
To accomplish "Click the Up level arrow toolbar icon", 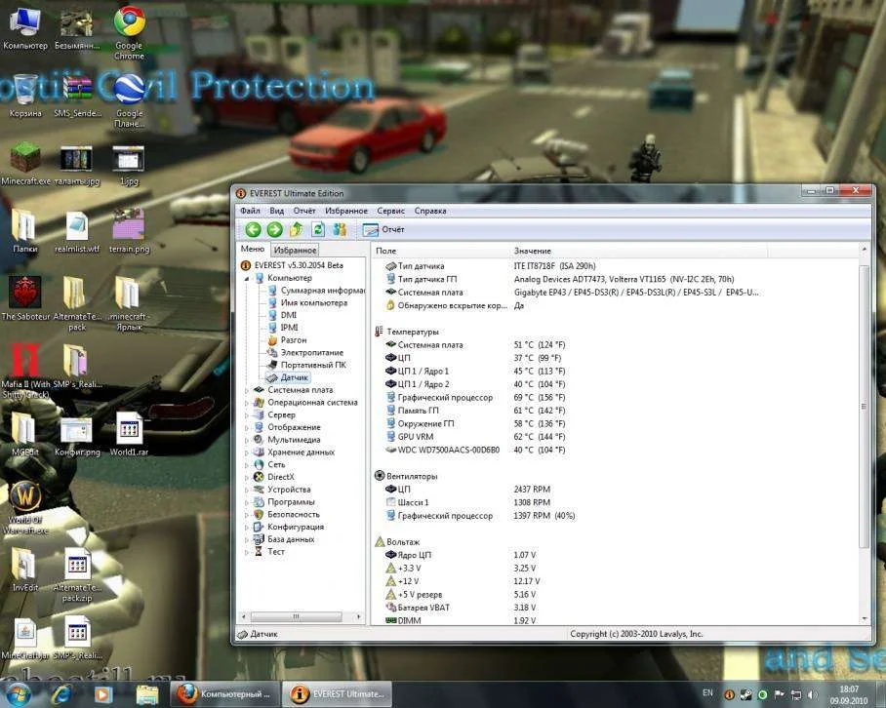I will pyautogui.click(x=296, y=229).
